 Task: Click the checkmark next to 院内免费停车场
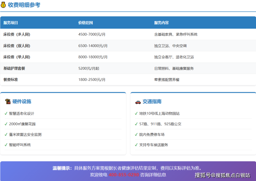(x=136, y=134)
